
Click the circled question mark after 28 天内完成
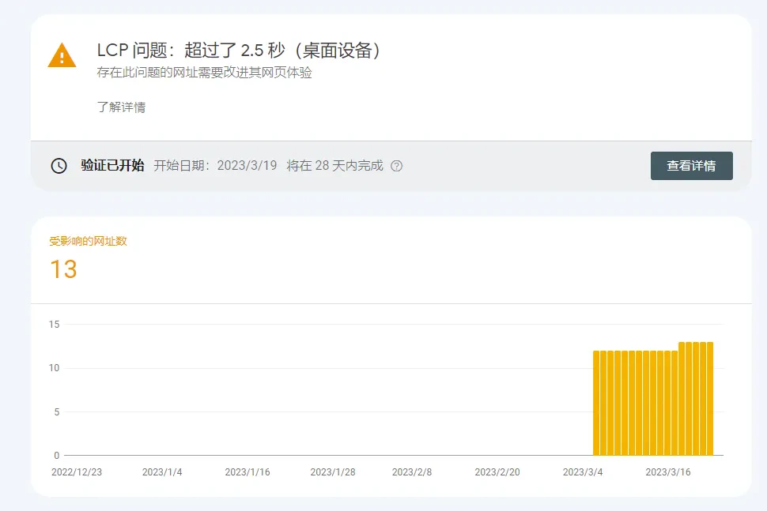(395, 166)
